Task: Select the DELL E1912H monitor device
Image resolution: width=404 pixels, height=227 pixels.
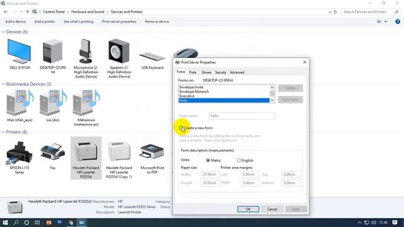Action: click(x=20, y=54)
